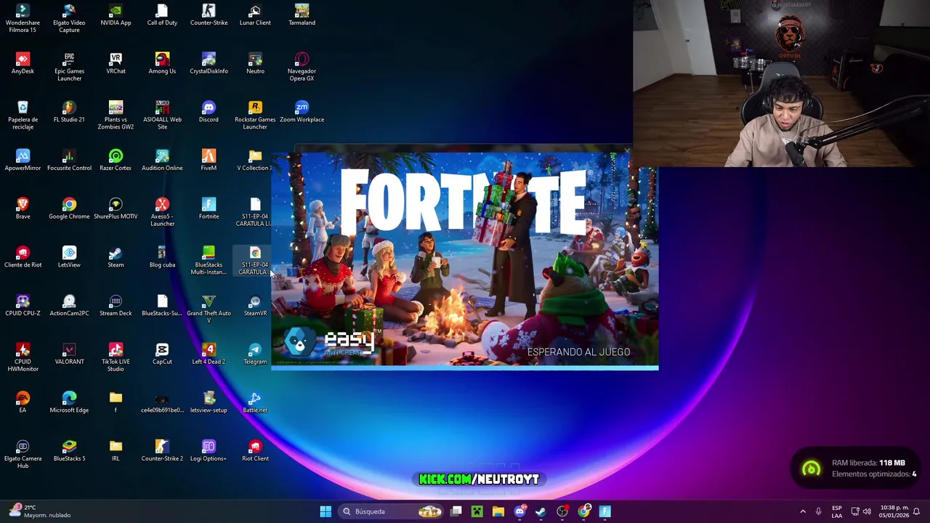Open File Explorer from the taskbar

(x=498, y=511)
